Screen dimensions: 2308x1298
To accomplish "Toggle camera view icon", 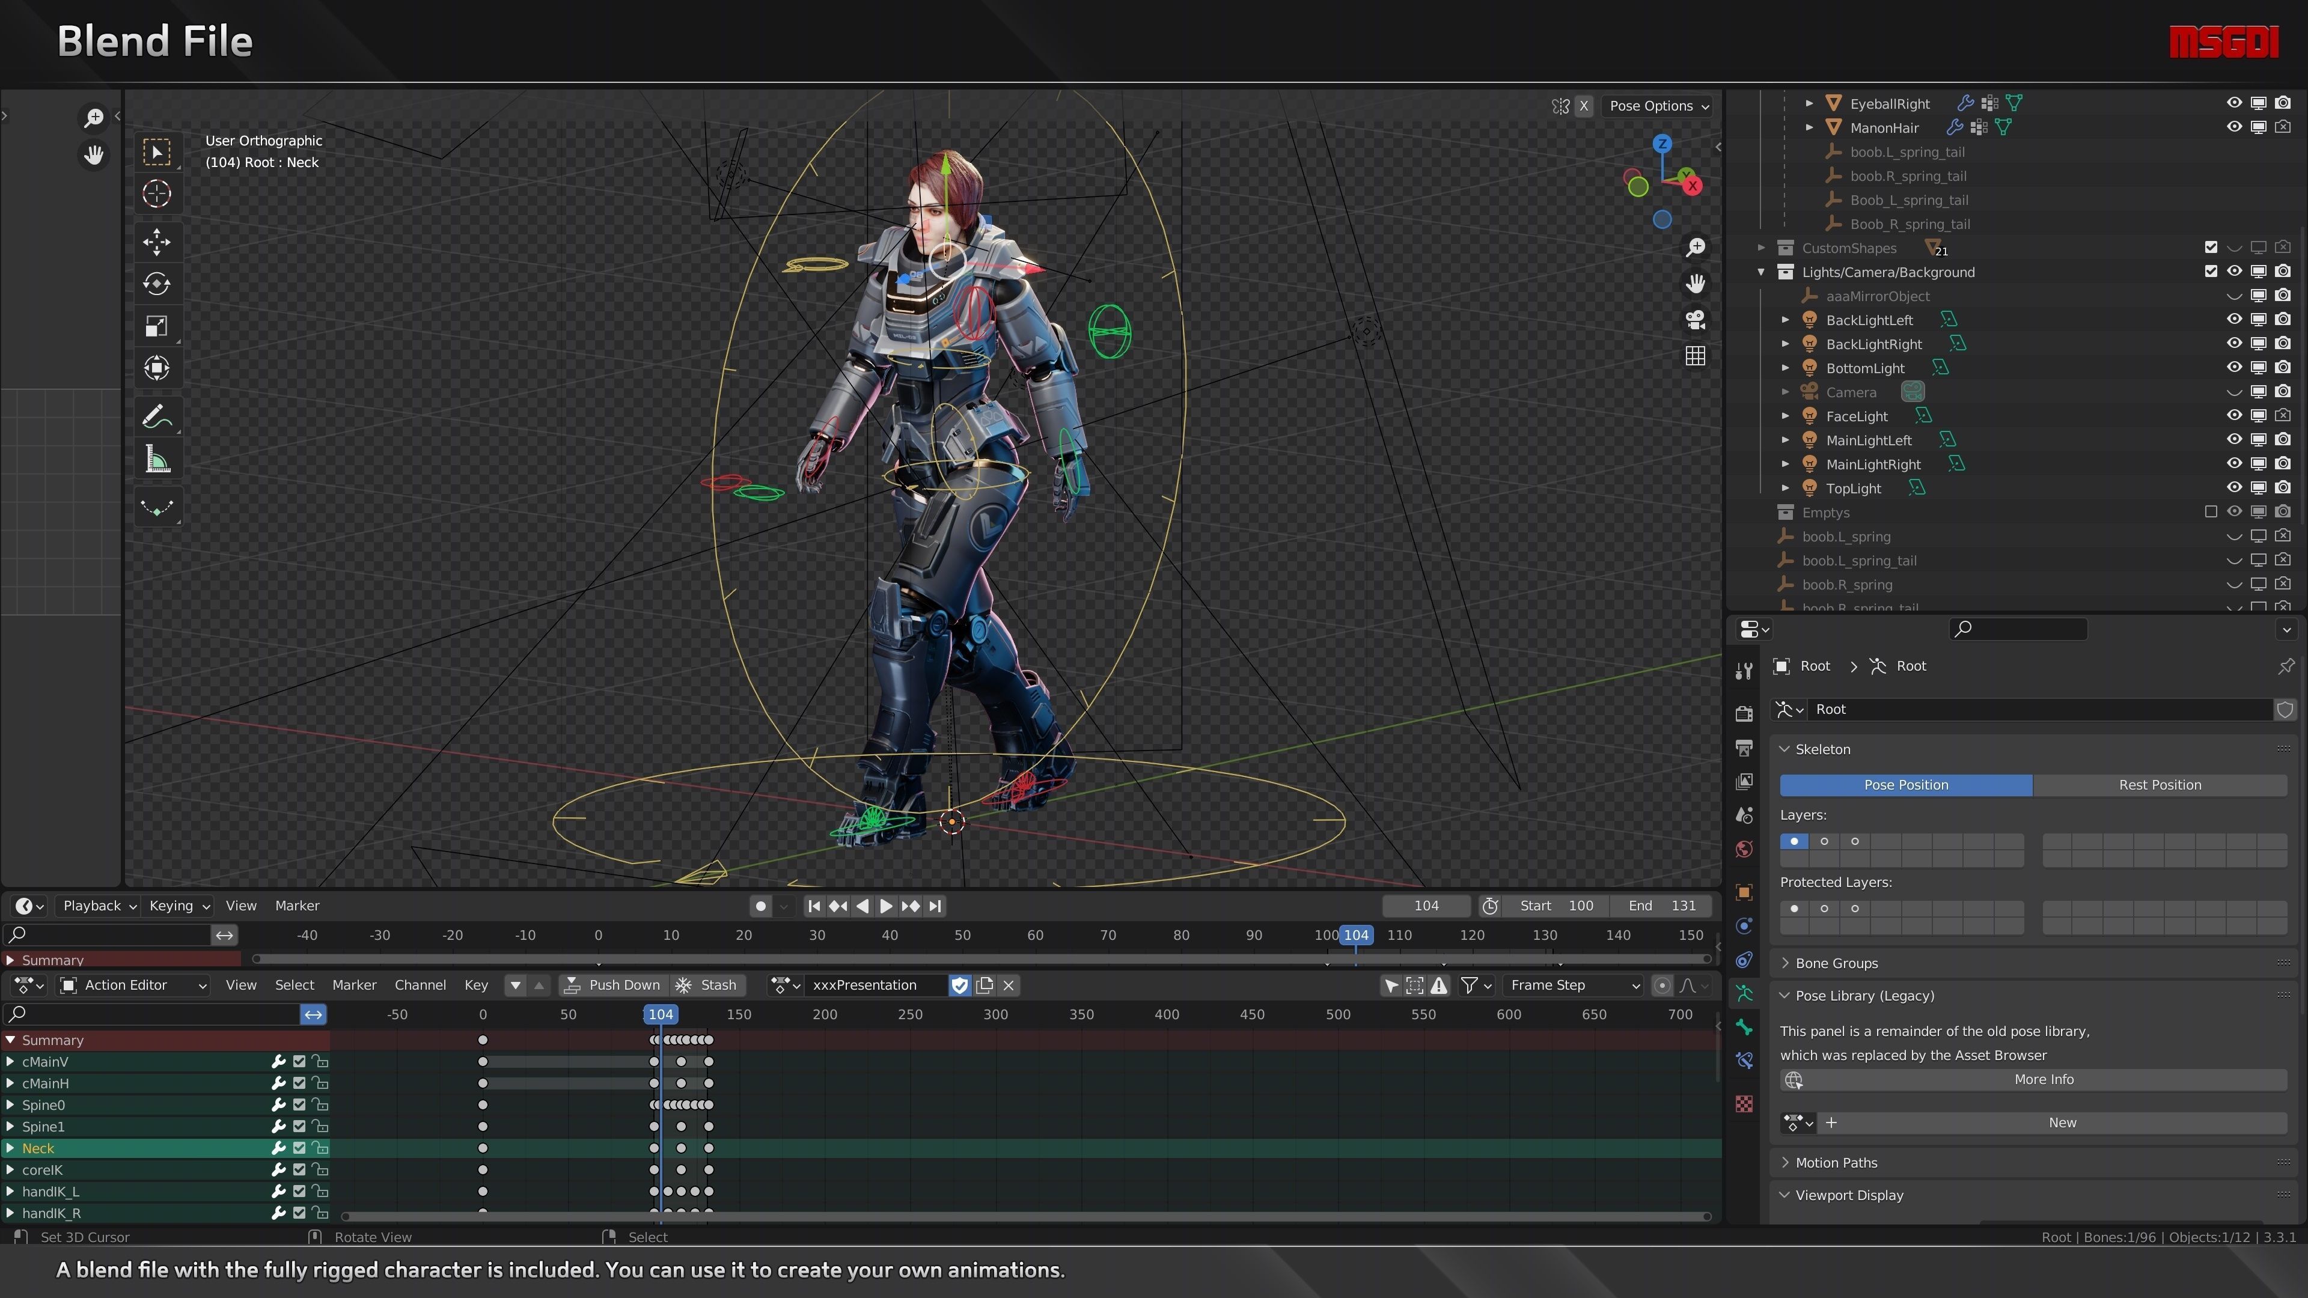I will pos(1695,320).
